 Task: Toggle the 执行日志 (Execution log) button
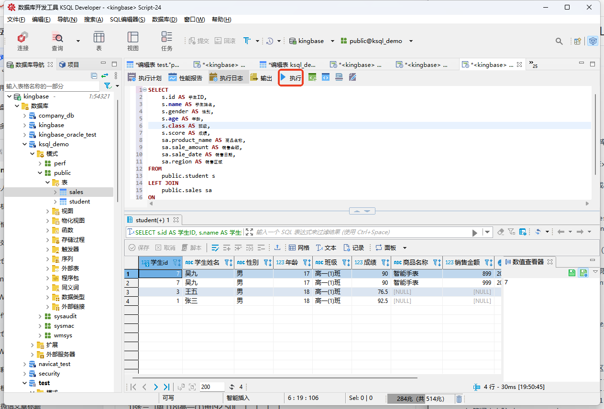pos(226,78)
